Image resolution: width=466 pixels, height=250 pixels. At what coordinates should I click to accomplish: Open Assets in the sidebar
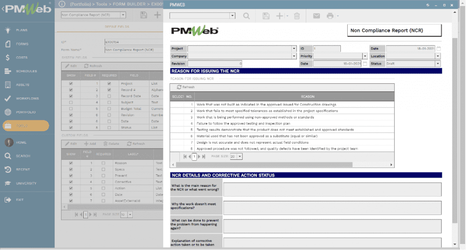tap(23, 85)
